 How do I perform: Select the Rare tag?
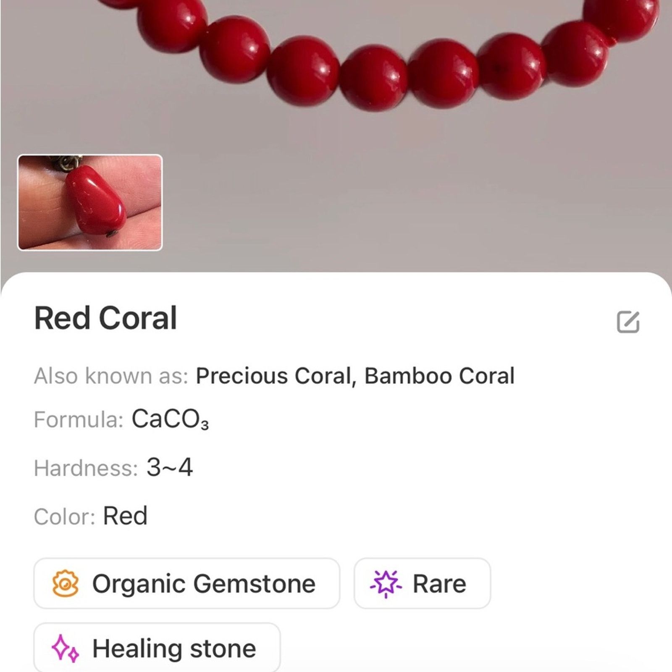(422, 583)
